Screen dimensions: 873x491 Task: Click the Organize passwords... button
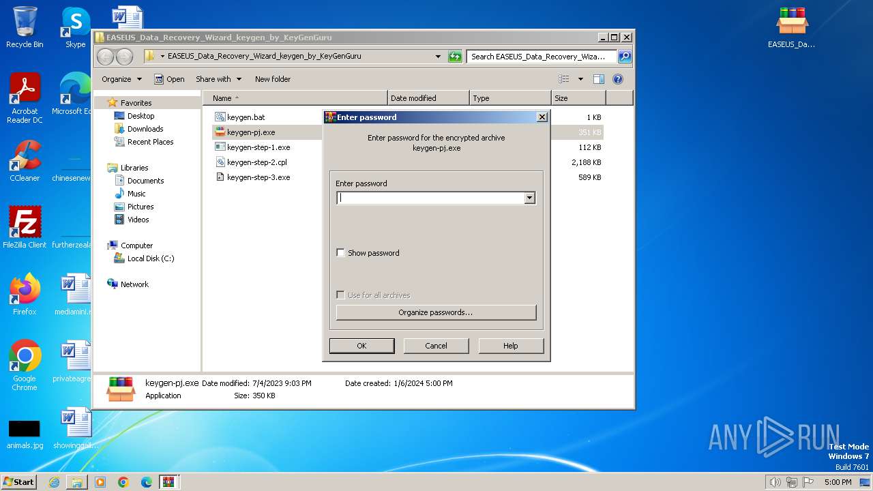[436, 312]
